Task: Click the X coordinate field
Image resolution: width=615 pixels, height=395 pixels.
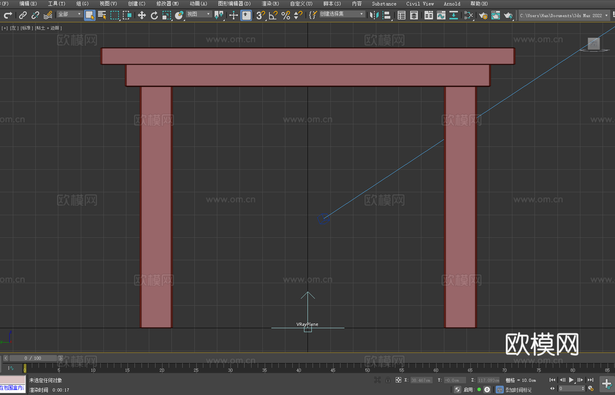Action: pyautogui.click(x=421, y=380)
